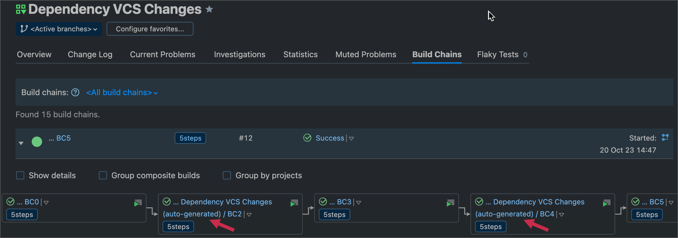The image size is (678, 238).
Task: Expand the All build chains selector
Action: [122, 93]
